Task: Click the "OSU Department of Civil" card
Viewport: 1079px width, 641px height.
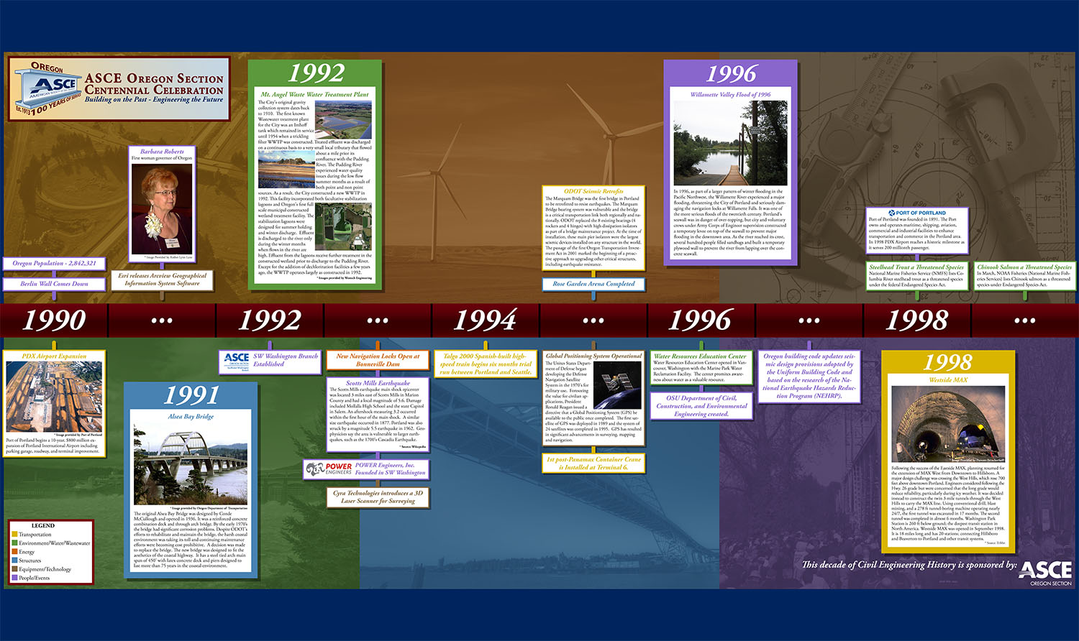Action: (701, 406)
